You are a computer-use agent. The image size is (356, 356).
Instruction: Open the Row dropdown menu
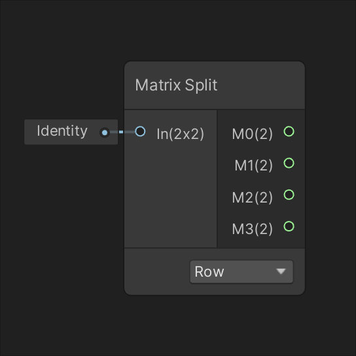pos(241,272)
